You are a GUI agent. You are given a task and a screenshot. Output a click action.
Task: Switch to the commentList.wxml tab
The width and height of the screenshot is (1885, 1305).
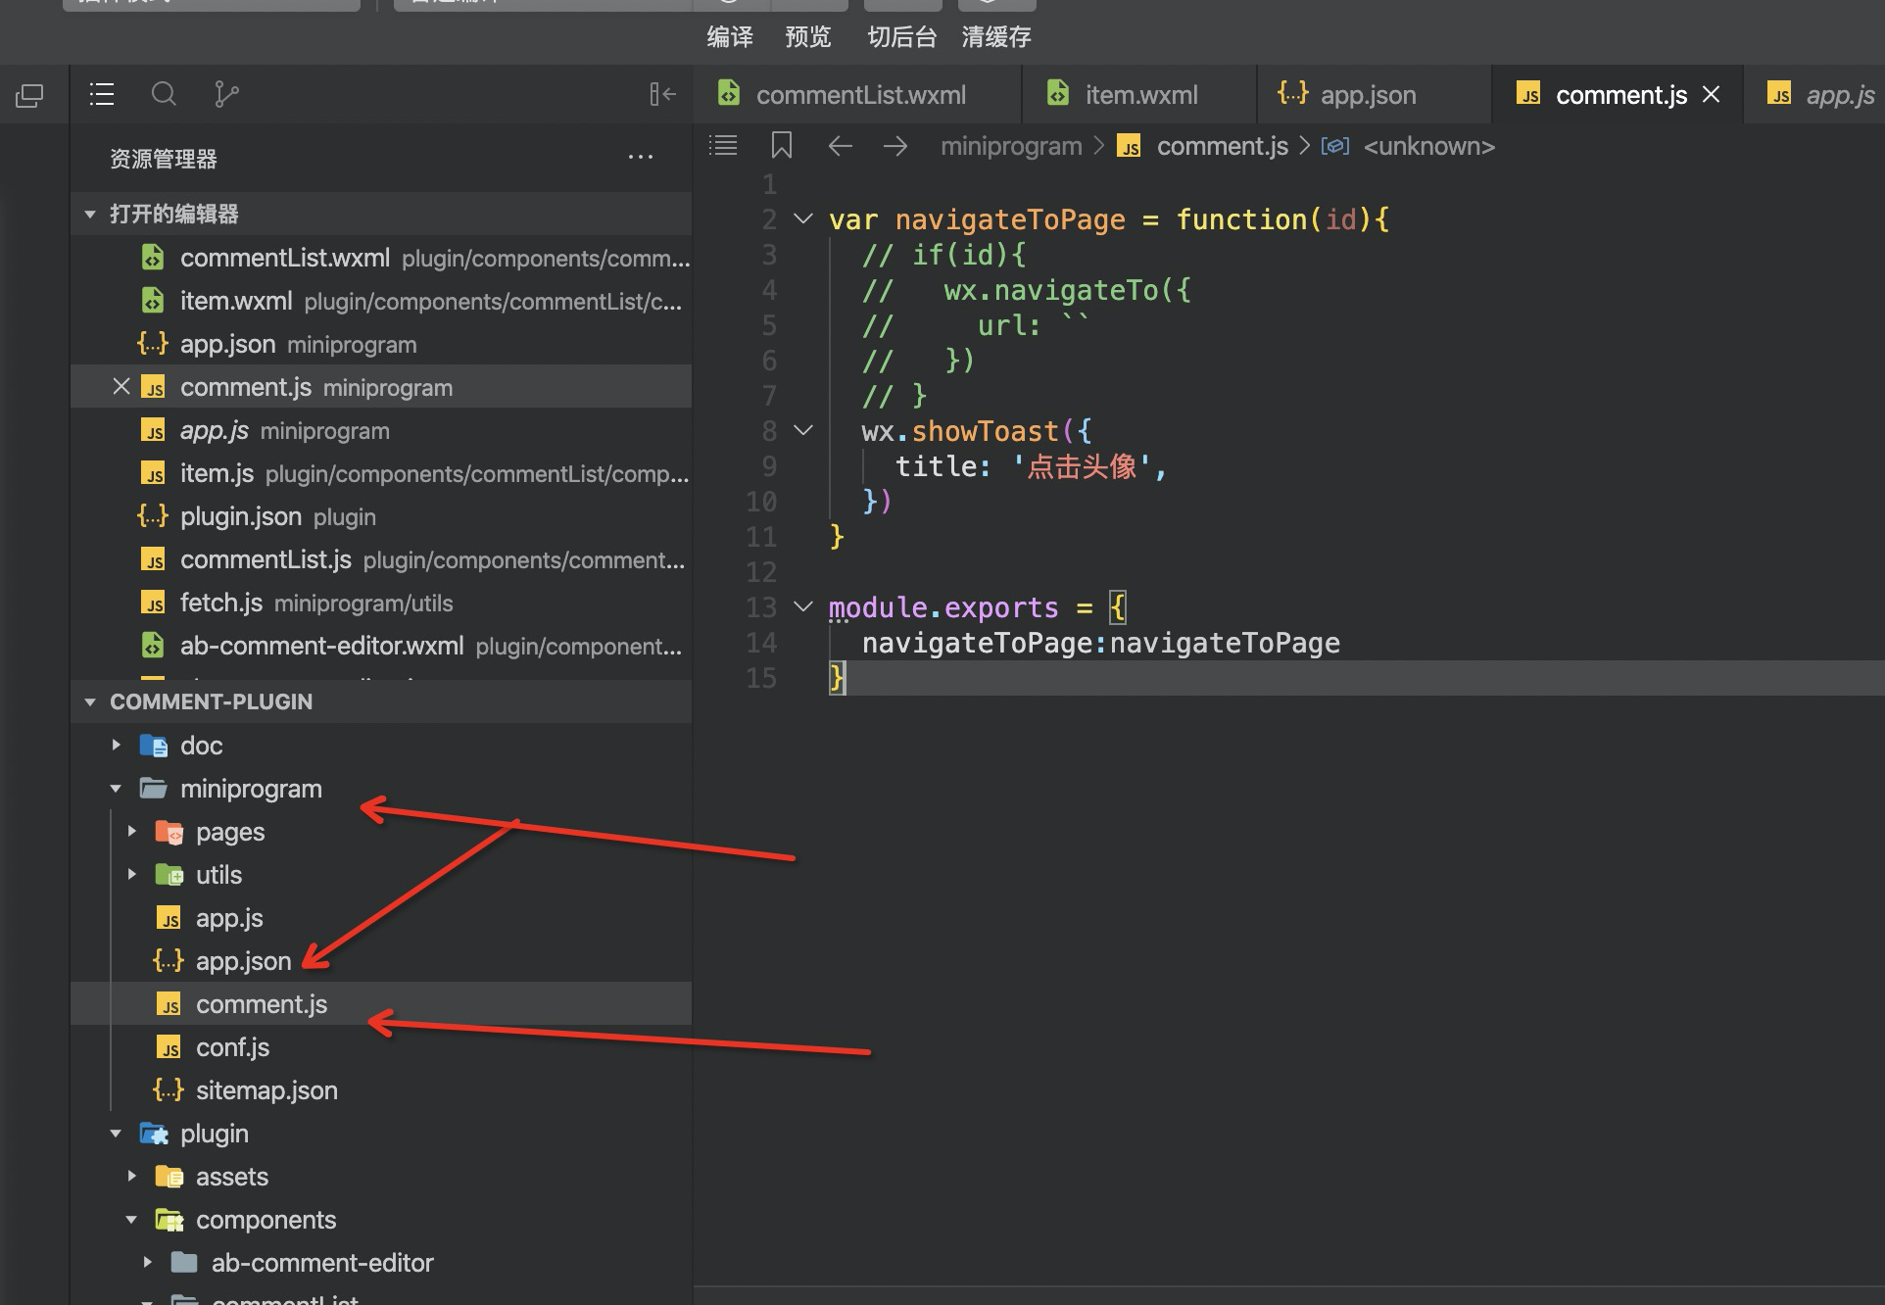pos(859,95)
